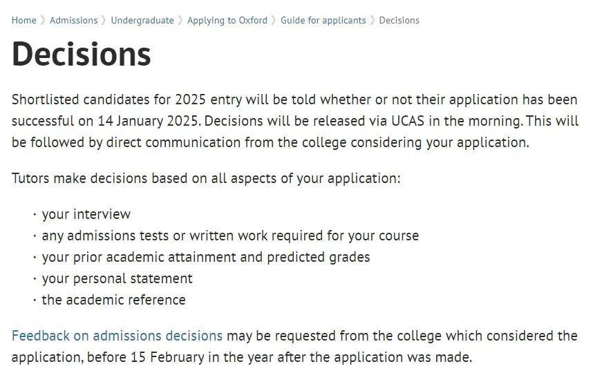This screenshot has height=373, width=593.
Task: Select the current Decisions breadcrumb item
Action: point(399,20)
